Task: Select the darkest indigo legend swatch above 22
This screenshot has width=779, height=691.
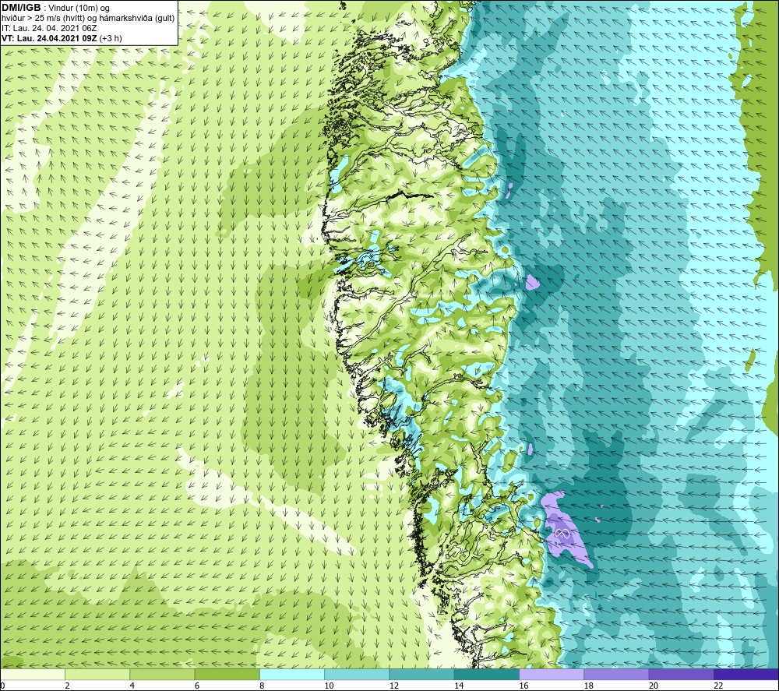Action: (746, 675)
